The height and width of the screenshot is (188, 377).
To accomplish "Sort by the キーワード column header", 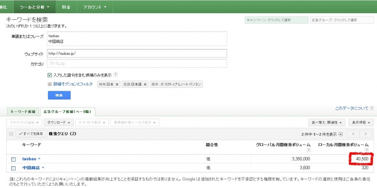I will click(31, 145).
